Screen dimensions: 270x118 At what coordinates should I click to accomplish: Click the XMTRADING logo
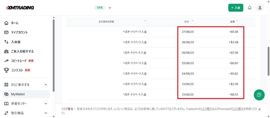pyautogui.click(x=20, y=8)
